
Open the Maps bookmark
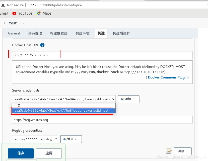(44, 13)
